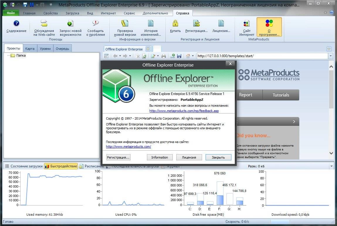This screenshot has width=337, height=226.
Task: Click the add page to project icon
Action: click(172, 56)
